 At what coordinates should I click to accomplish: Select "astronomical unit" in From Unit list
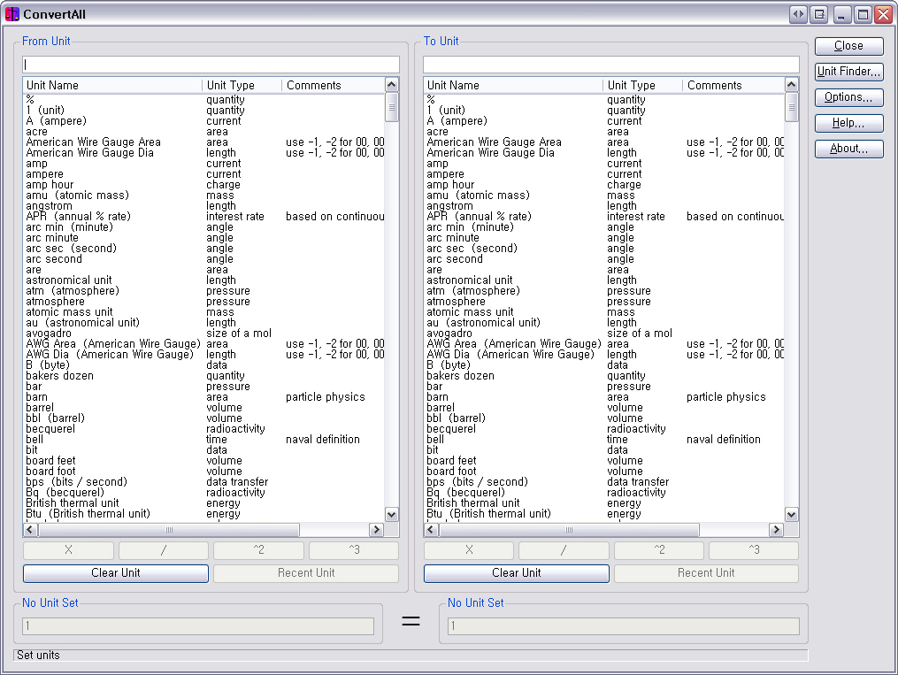[x=69, y=280]
